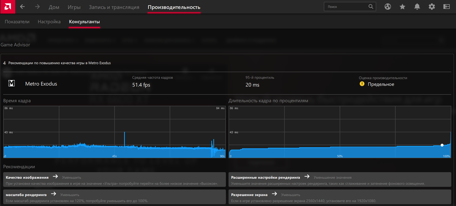Screen dimensions: 456x206
Task: Click the Metro Exodus title text
Action: [41, 83]
